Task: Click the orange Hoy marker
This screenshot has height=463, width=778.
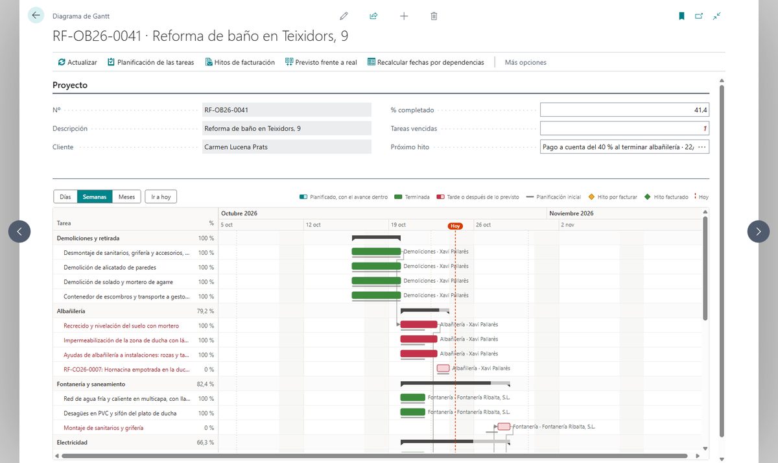Action: [x=456, y=226]
